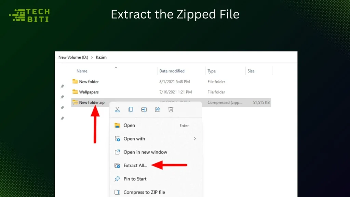Click a pin icon in the left sidebar

click(x=62, y=87)
